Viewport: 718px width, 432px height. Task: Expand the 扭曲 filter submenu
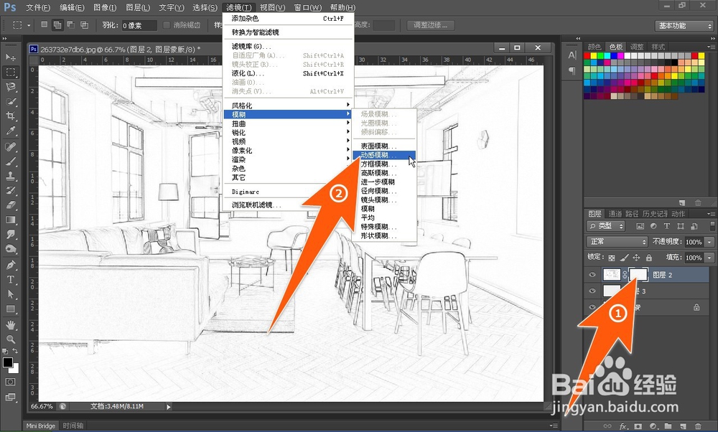(x=289, y=123)
